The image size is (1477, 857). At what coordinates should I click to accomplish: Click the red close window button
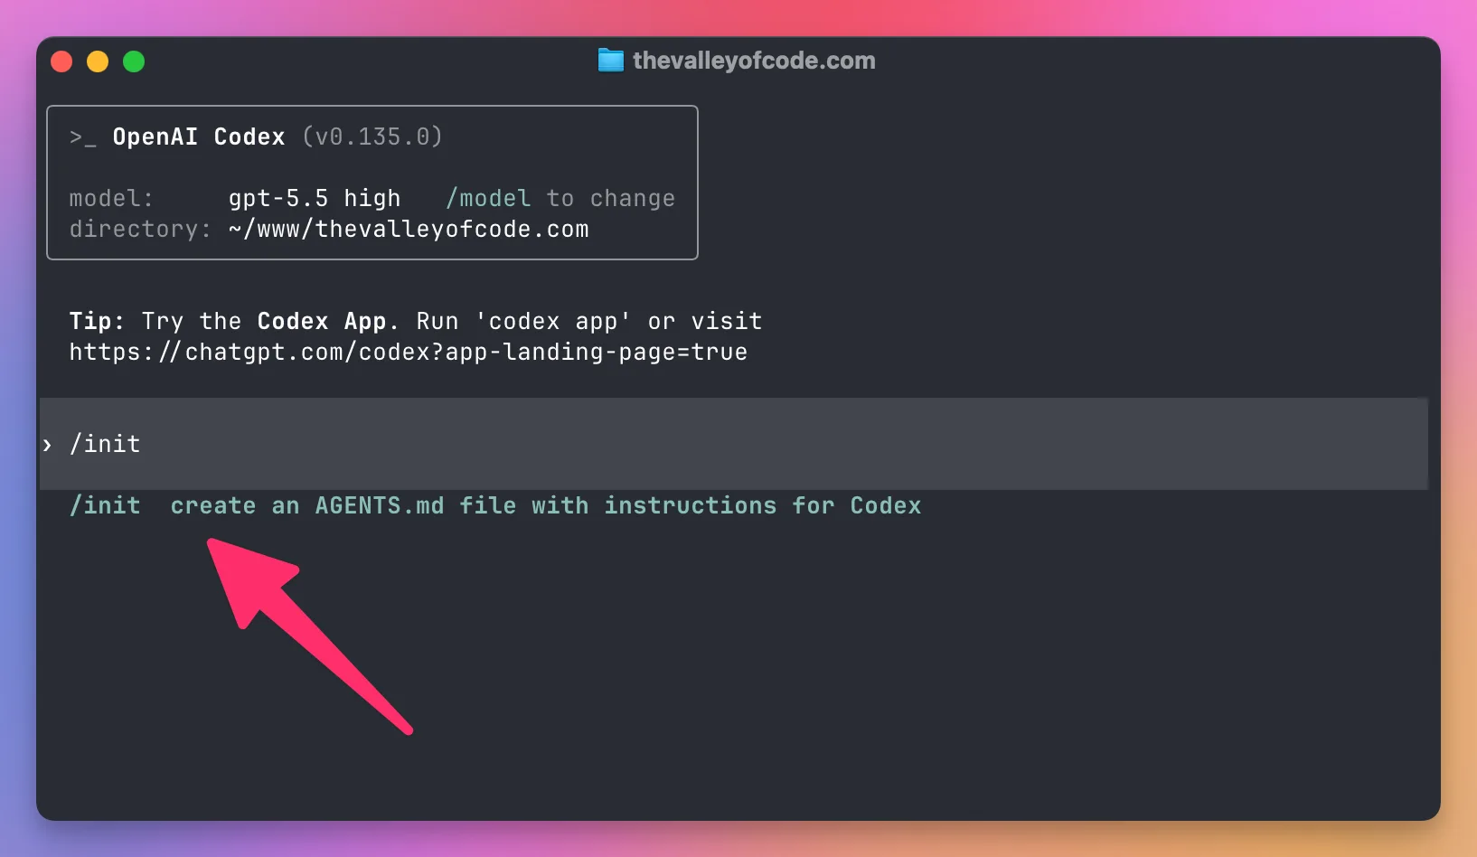tap(61, 61)
